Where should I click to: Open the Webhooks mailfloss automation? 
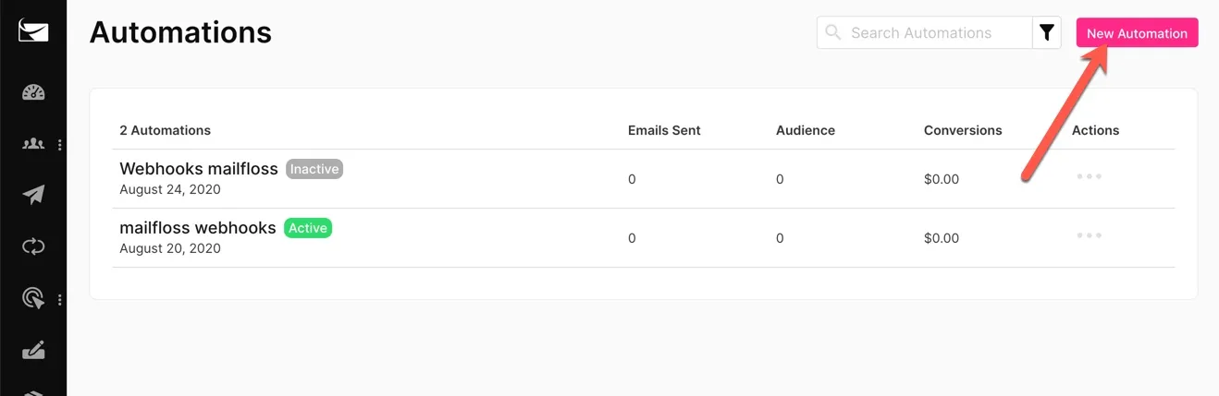199,169
